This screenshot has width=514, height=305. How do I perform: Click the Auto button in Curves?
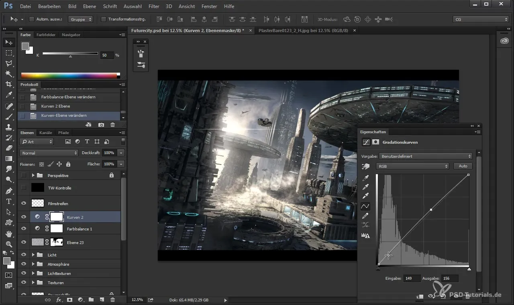pyautogui.click(x=463, y=166)
